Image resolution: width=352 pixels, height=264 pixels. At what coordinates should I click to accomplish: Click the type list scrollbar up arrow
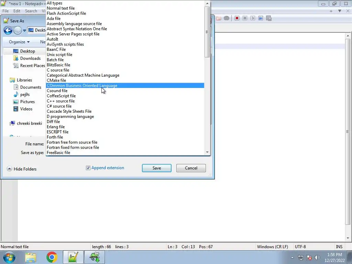[x=207, y=3]
